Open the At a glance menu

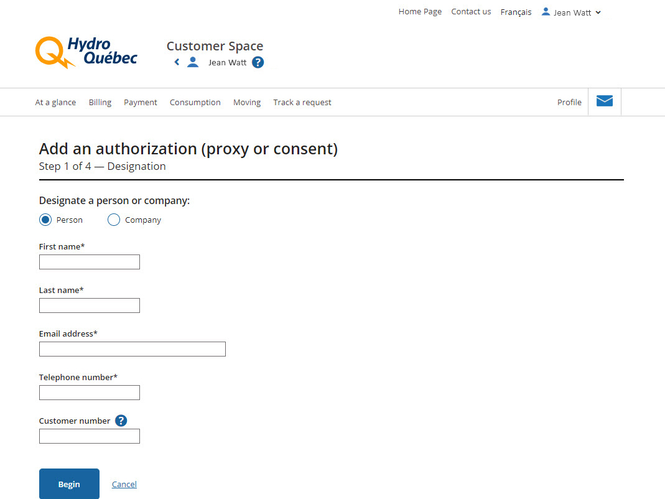(55, 102)
